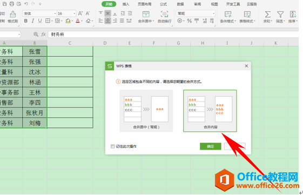Click the eraser clear icon
The image size is (303, 195).
coord(88,21)
